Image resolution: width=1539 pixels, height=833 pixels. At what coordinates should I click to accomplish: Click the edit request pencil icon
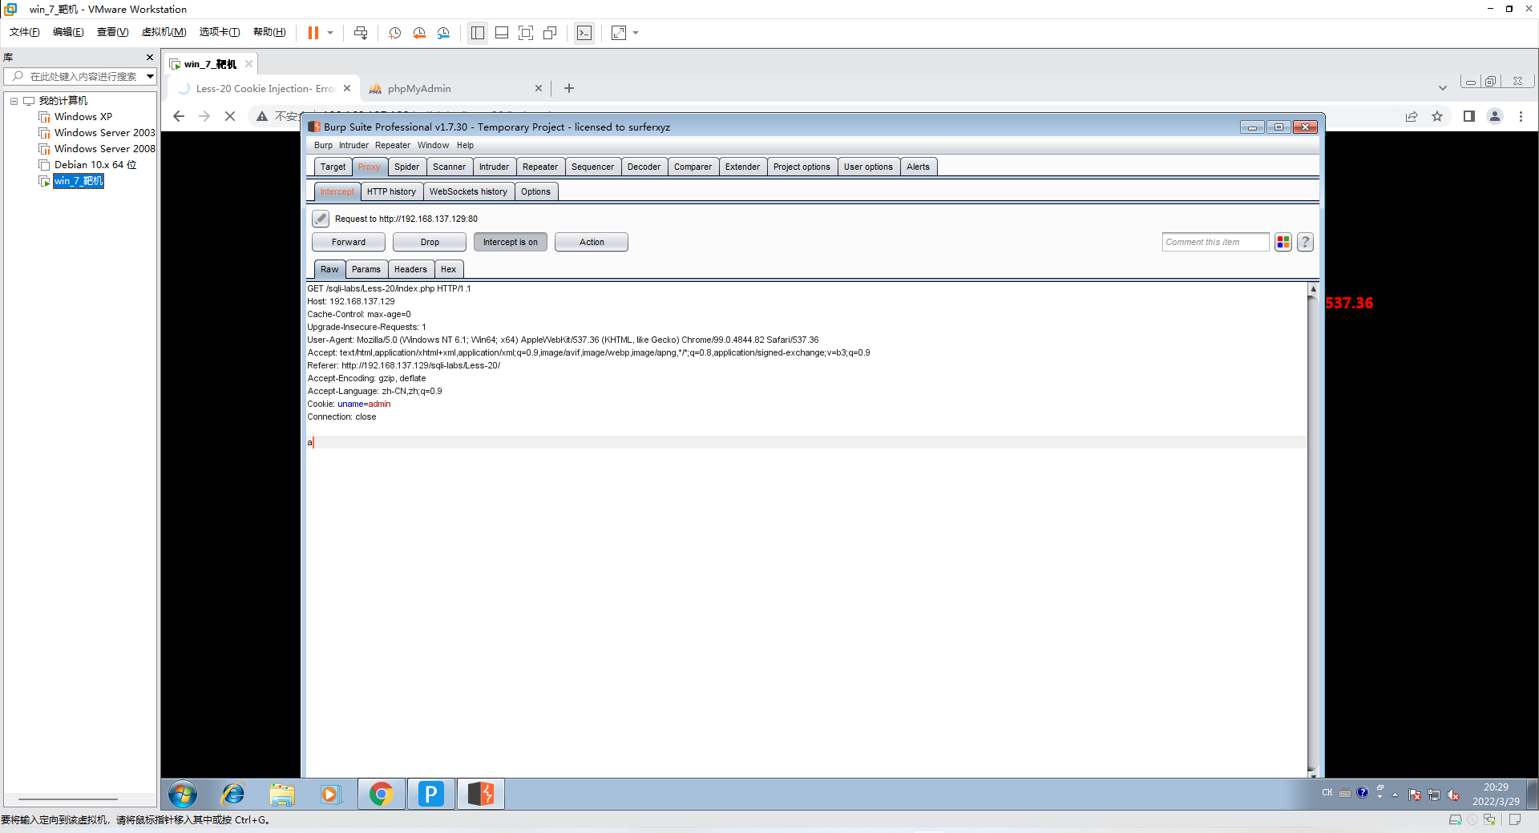[x=321, y=219]
